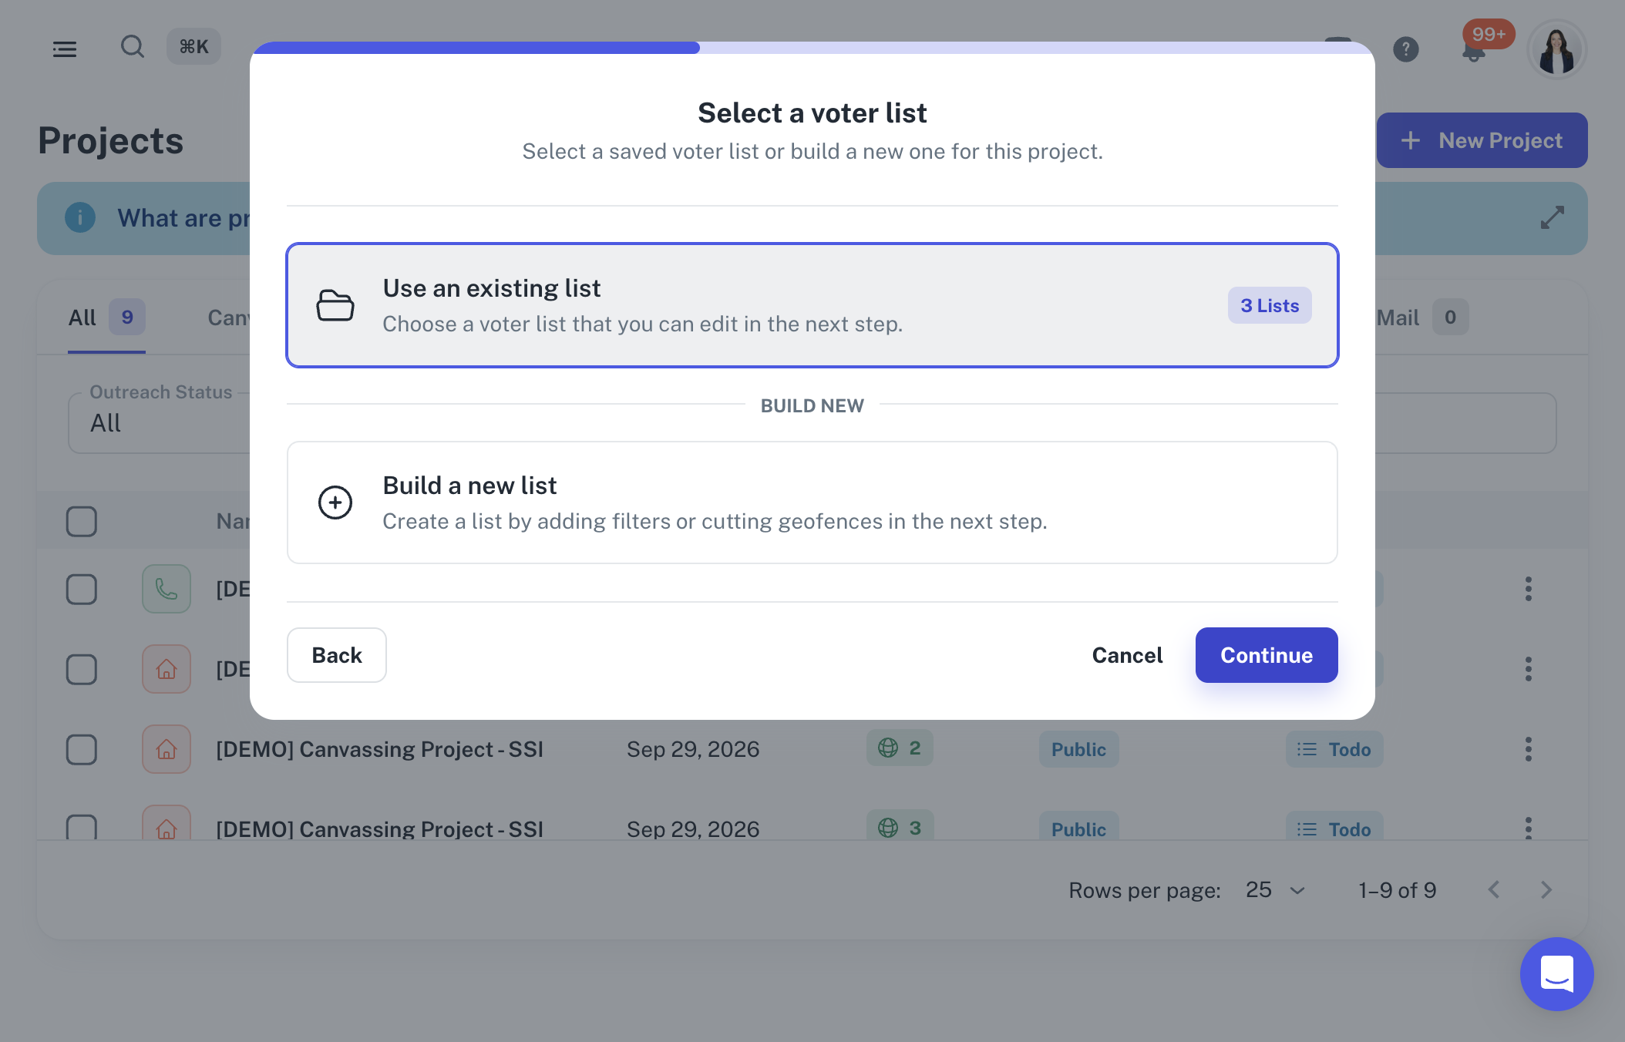Click the search magnifier icon
This screenshot has width=1625, height=1042.
[133, 47]
